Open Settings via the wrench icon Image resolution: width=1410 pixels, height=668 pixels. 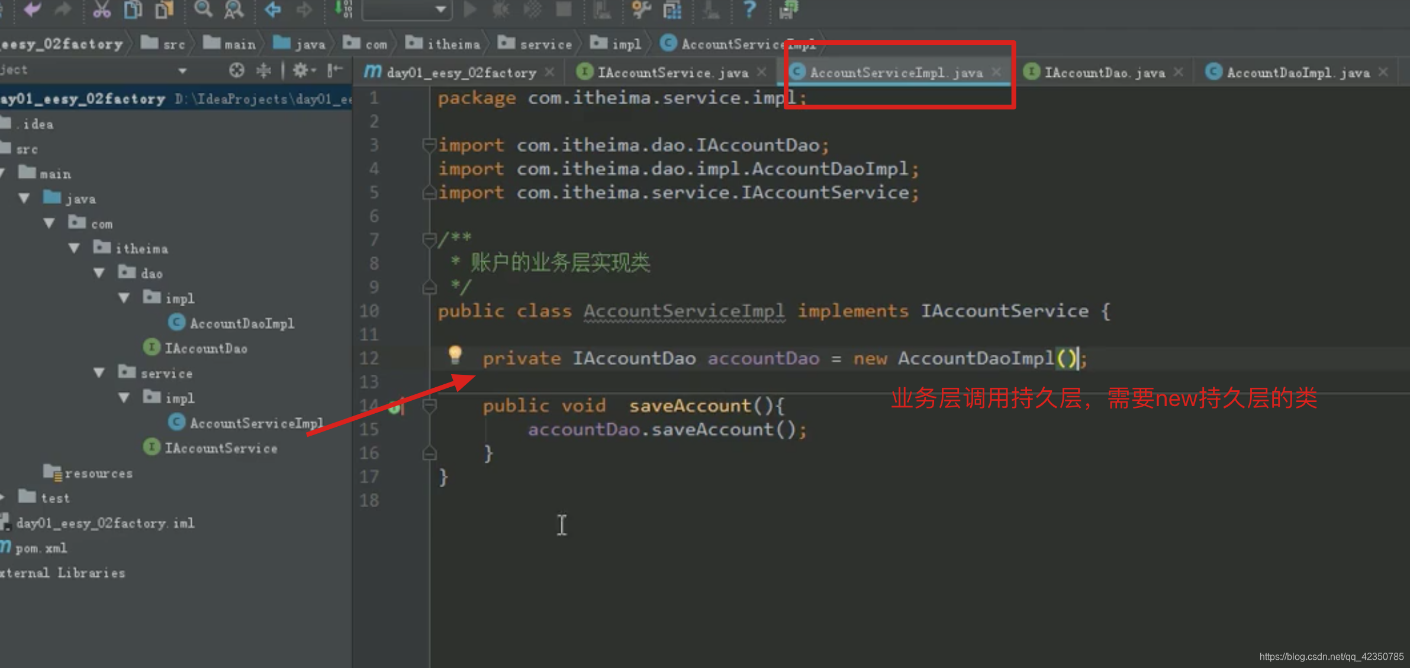tap(641, 9)
